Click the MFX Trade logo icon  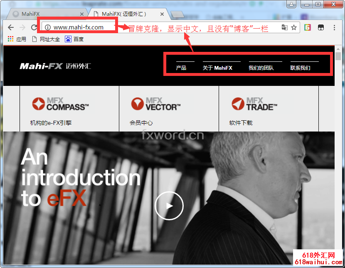[x=238, y=104]
